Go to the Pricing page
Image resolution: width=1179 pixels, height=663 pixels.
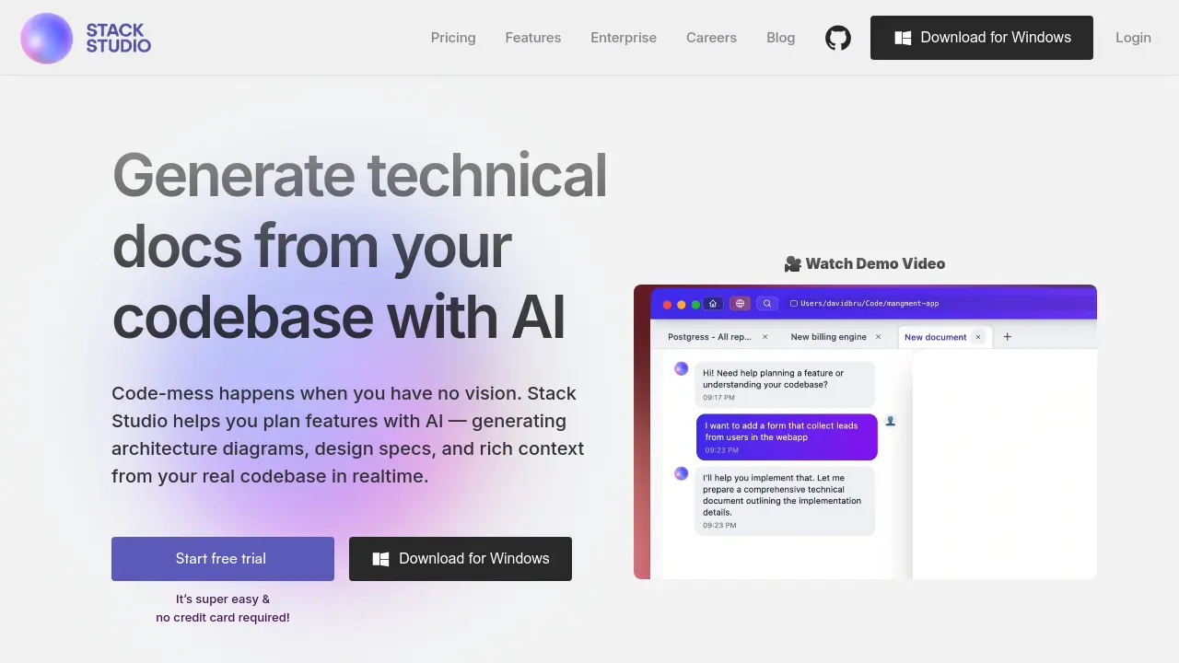pyautogui.click(x=453, y=38)
